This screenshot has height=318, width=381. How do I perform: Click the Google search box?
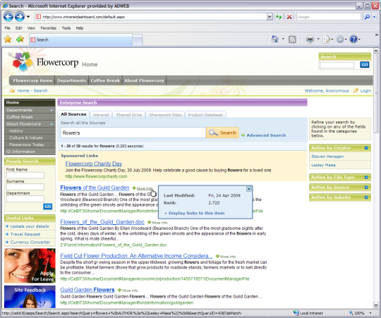[x=328, y=17]
